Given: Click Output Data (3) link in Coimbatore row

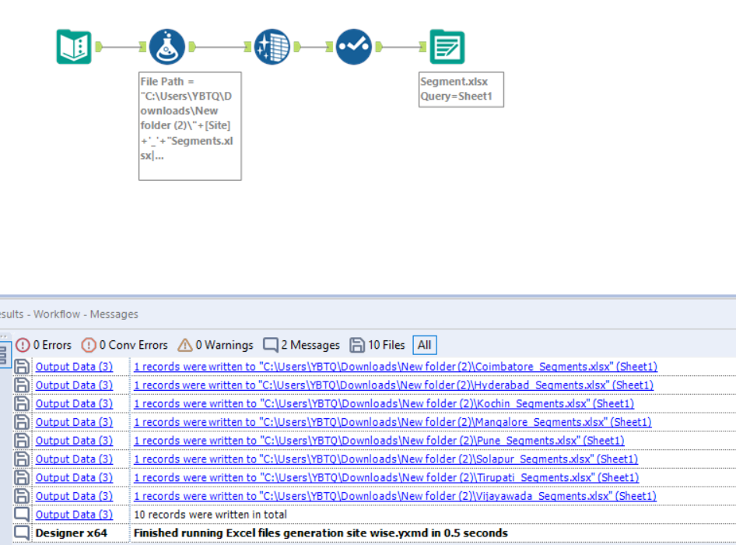Looking at the screenshot, I should tap(74, 367).
